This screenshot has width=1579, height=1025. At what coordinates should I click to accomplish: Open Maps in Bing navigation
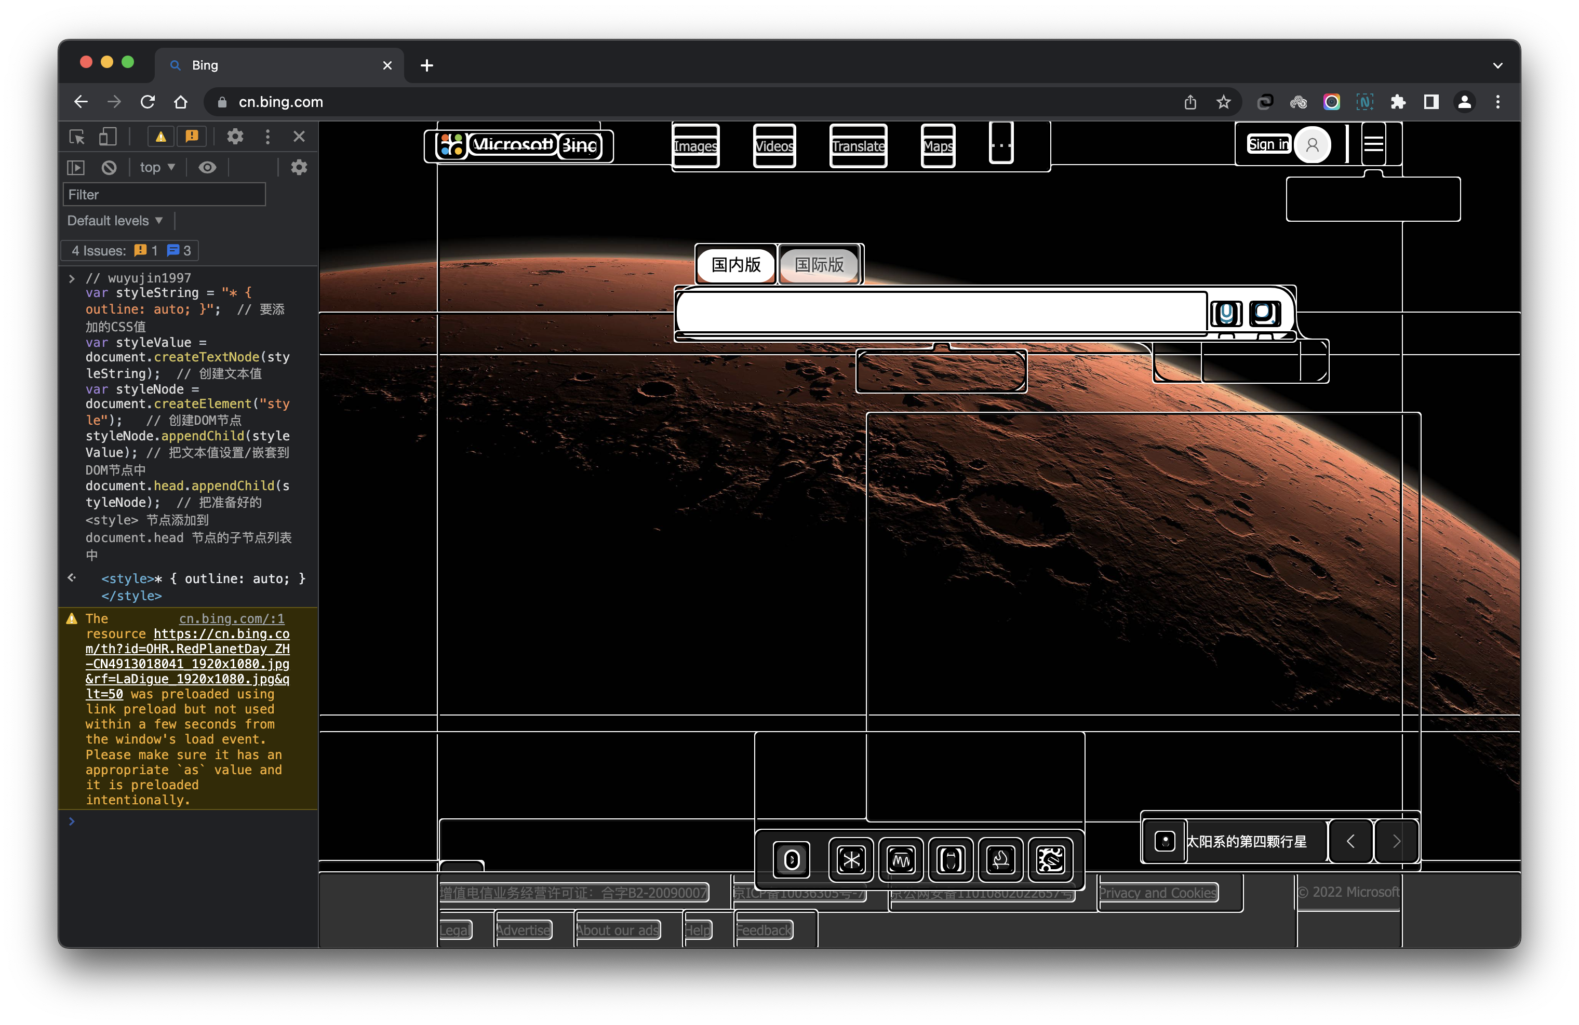(938, 146)
